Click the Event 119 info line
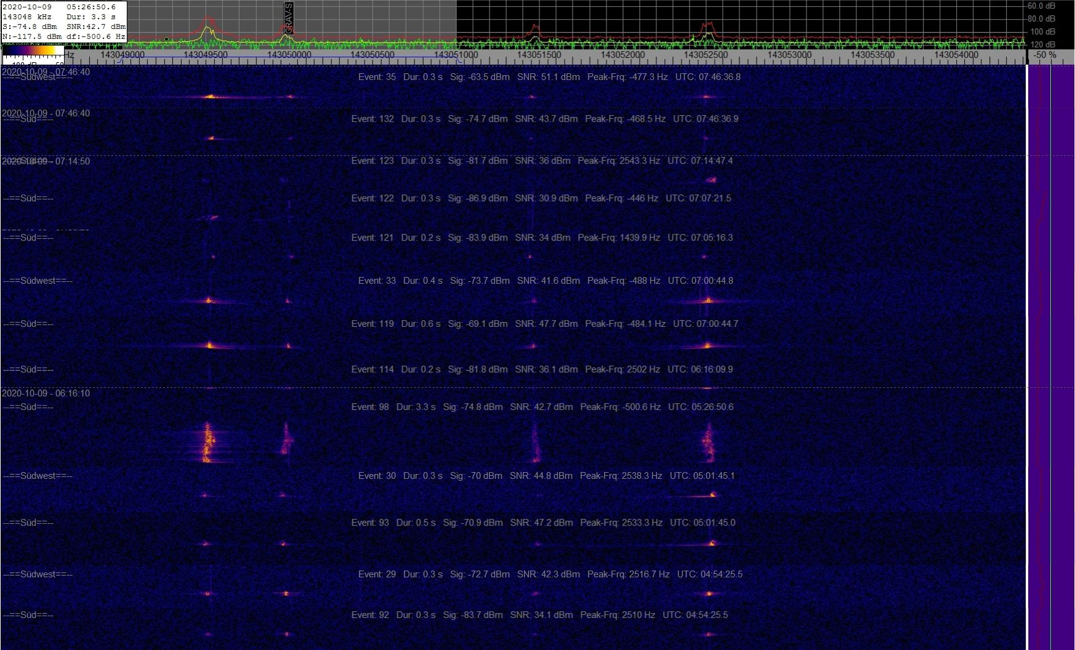This screenshot has width=1075, height=650. click(x=544, y=324)
